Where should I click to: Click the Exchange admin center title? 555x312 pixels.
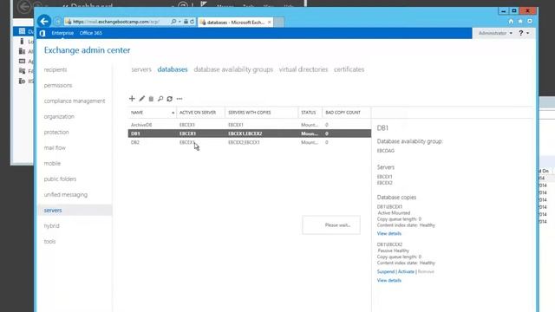click(87, 50)
